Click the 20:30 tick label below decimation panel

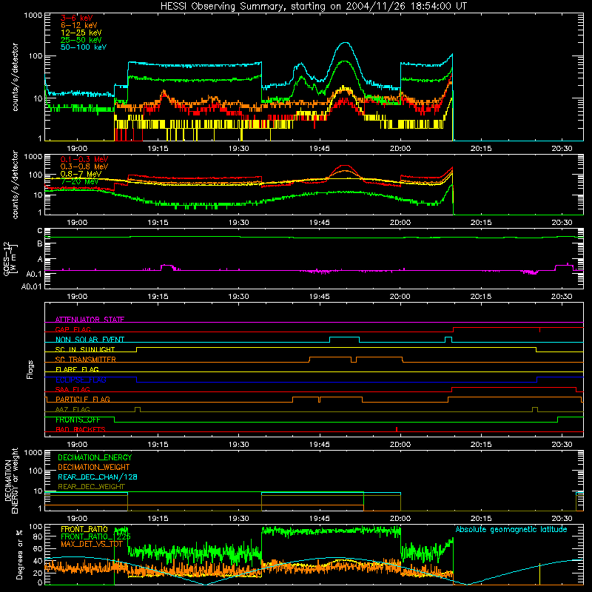coord(562,519)
